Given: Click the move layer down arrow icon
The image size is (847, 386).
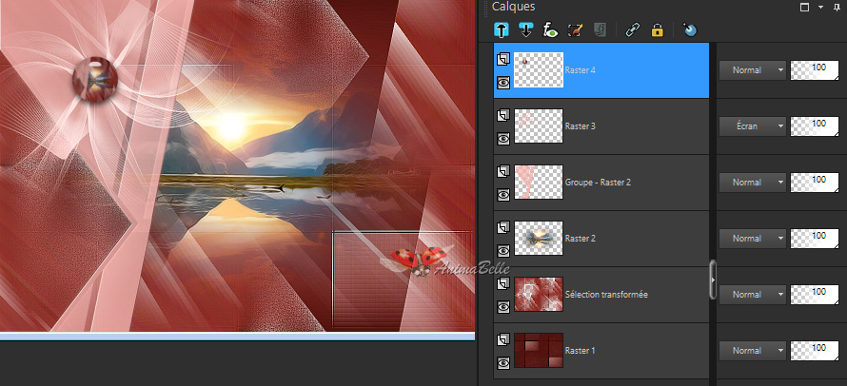Looking at the screenshot, I should pos(525,29).
